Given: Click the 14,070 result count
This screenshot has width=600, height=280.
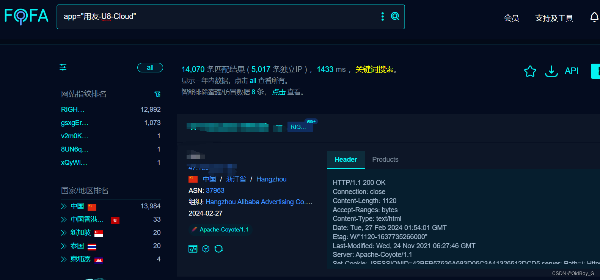Looking at the screenshot, I should (x=193, y=69).
